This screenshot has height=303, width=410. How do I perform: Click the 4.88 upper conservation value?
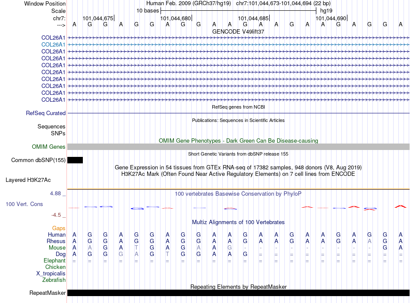pyautogui.click(x=55, y=194)
